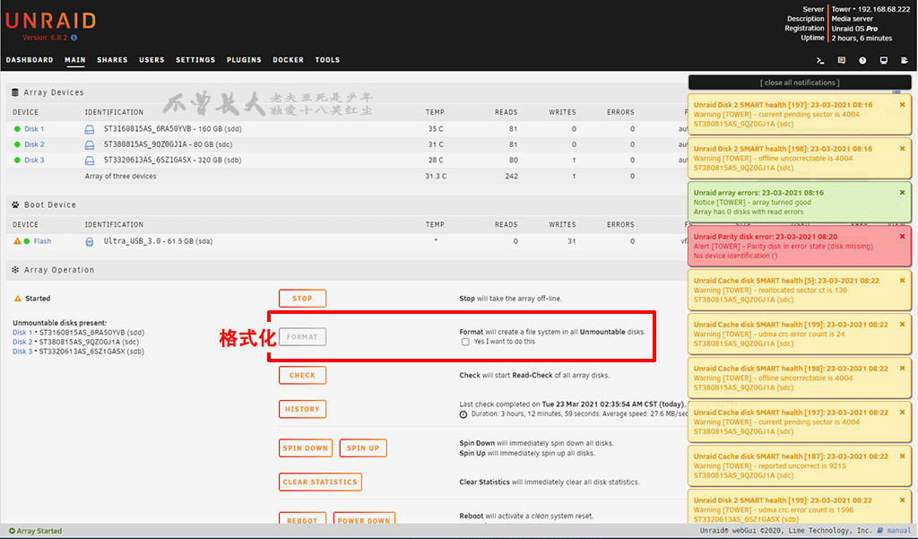Start a Read-Check with the Check button
Screen dimensions: 918x539
[x=302, y=376]
